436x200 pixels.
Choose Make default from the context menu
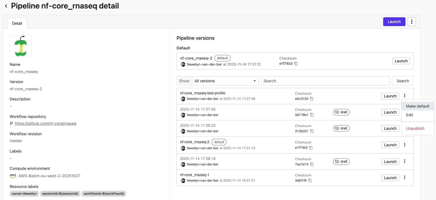point(417,106)
